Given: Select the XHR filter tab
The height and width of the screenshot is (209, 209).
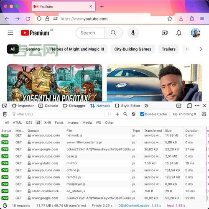Looking at the screenshot, I should tap(48, 122).
